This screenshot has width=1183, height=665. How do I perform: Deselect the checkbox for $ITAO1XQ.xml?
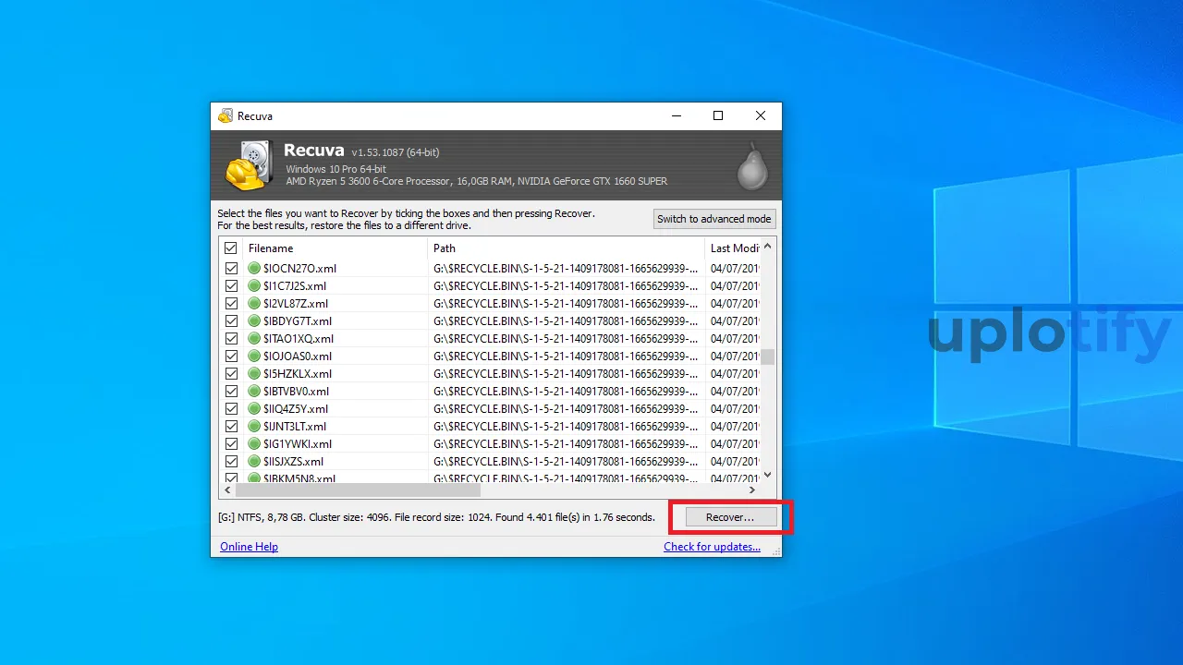231,339
